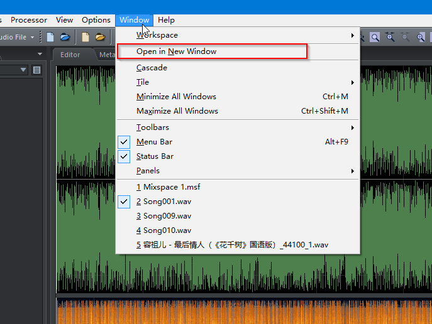Viewport: 432px width, 324px height.
Task: Toggle the Menu Bar checkmark item
Action: click(x=154, y=142)
